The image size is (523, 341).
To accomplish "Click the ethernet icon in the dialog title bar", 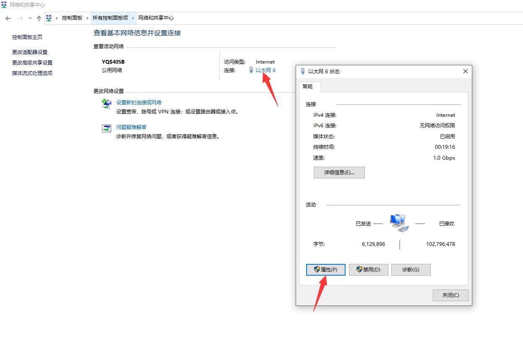I will click(x=303, y=71).
